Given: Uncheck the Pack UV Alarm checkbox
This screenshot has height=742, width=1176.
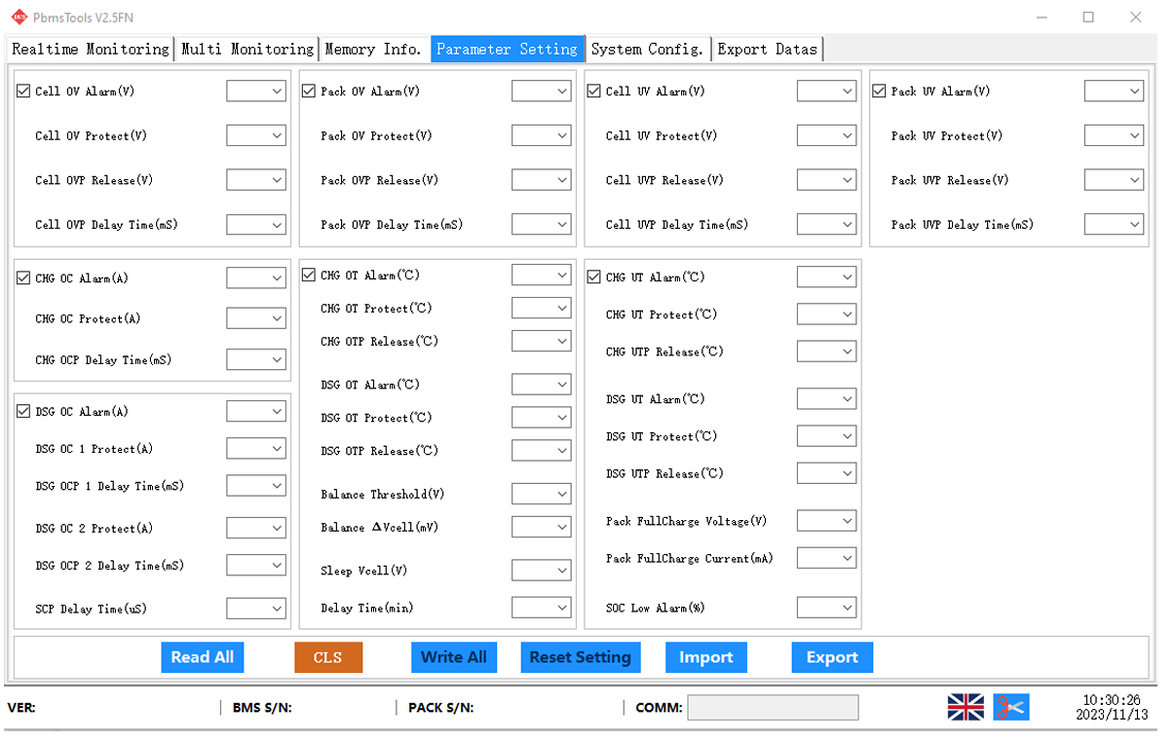Looking at the screenshot, I should 879,91.
